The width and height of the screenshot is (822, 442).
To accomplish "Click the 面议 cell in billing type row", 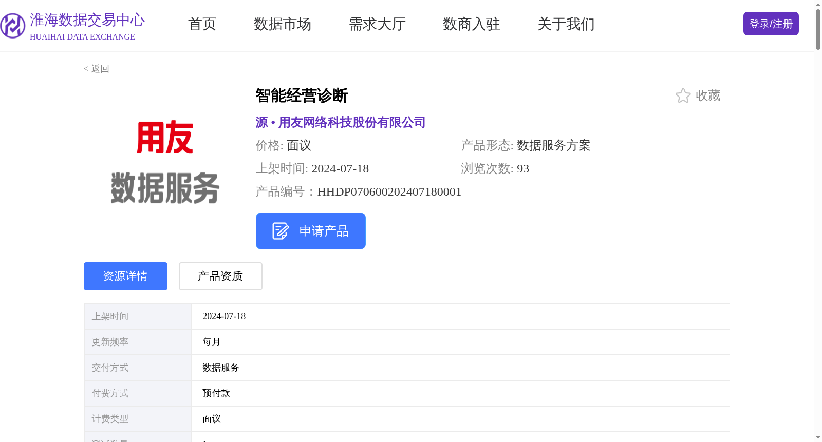I will pos(461,419).
